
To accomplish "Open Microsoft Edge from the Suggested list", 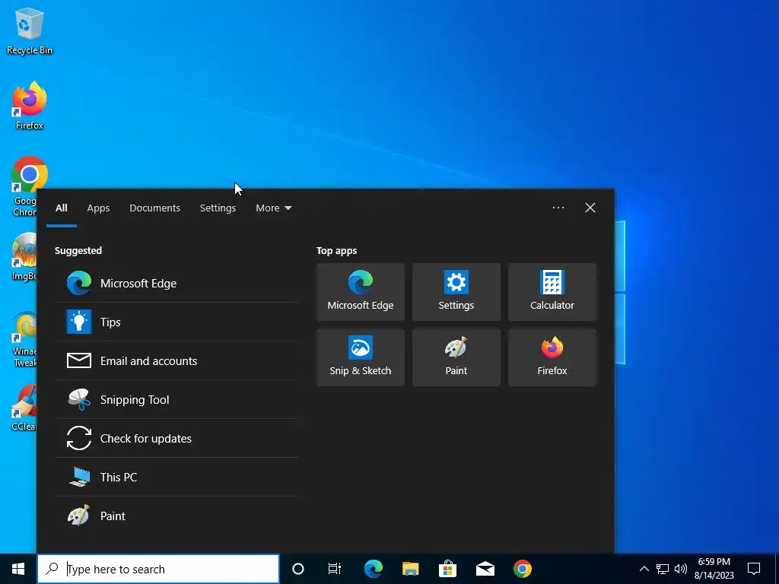I will click(176, 283).
